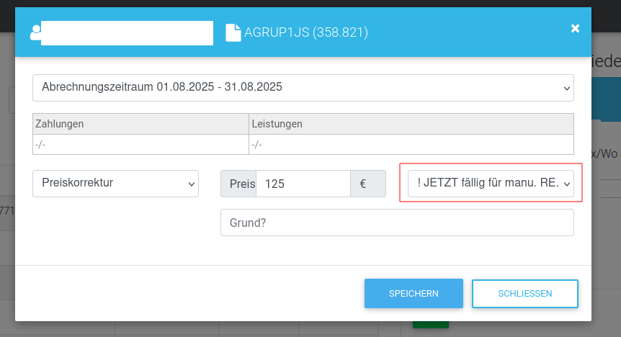Click the chevron arrow of billing period select
The image size is (621, 337).
[567, 89]
